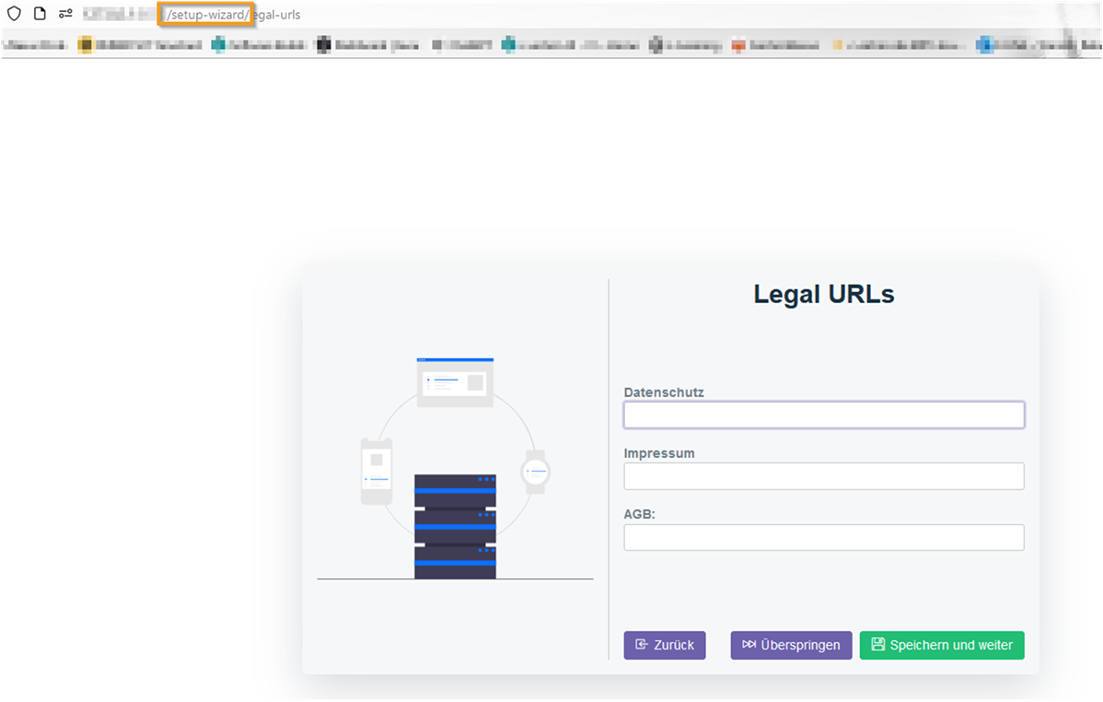
Task: Click the floppy disk save icon
Action: (877, 645)
